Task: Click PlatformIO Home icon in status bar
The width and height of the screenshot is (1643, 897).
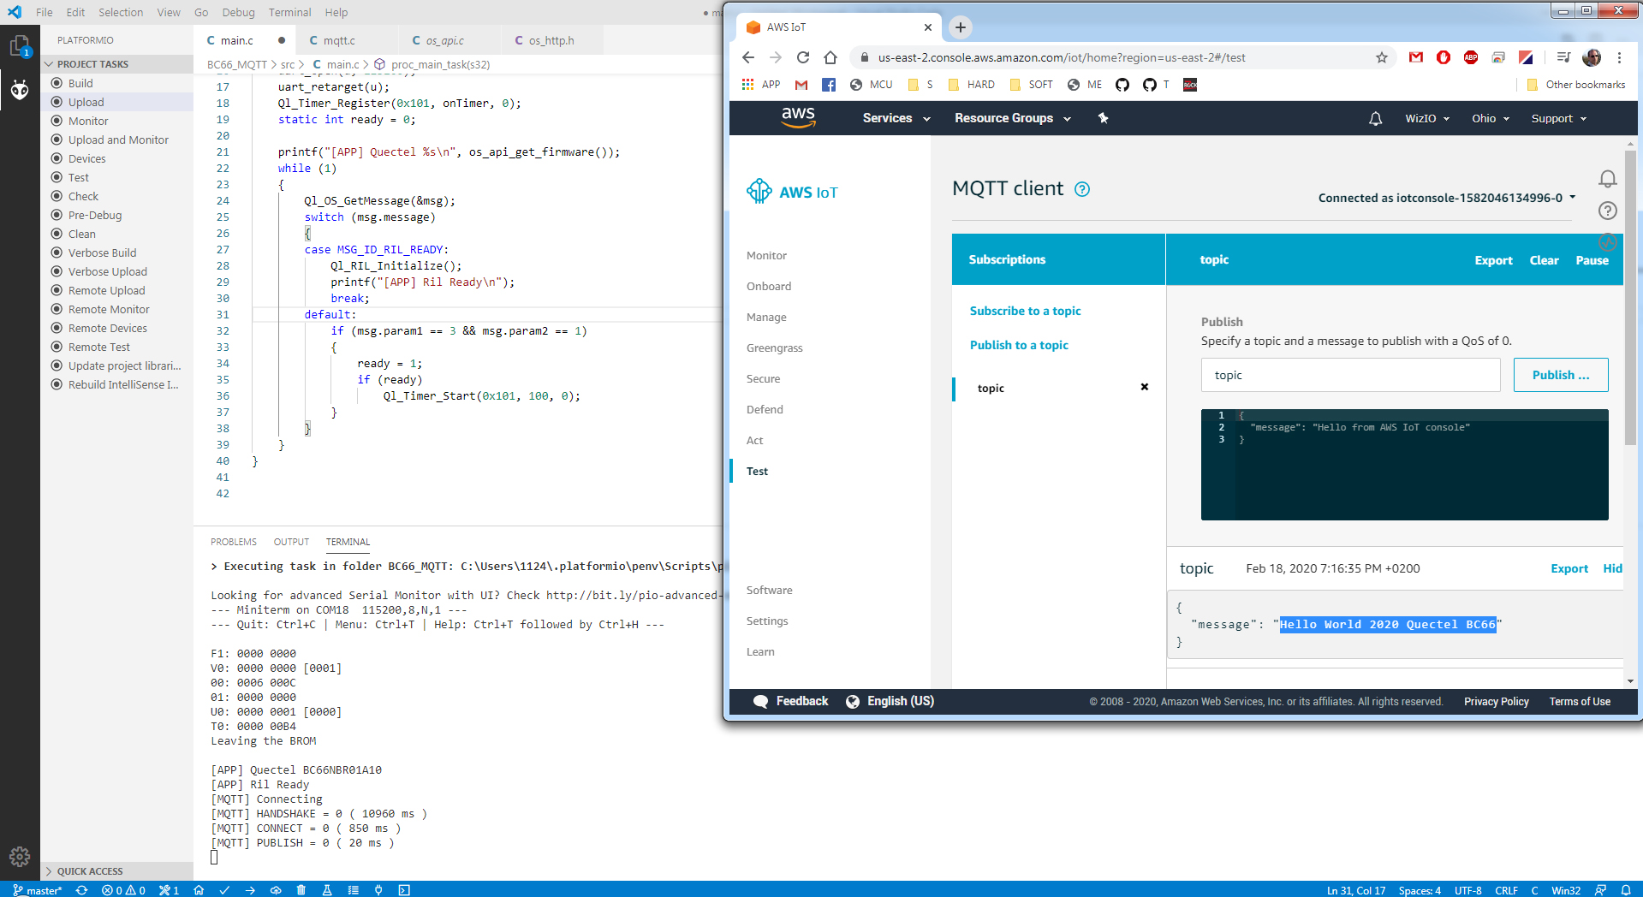Action: [199, 890]
